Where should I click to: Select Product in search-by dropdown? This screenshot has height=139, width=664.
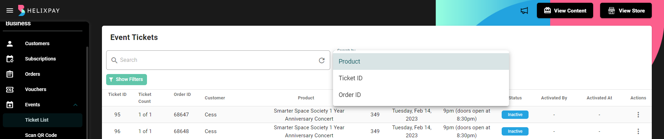[x=349, y=62]
